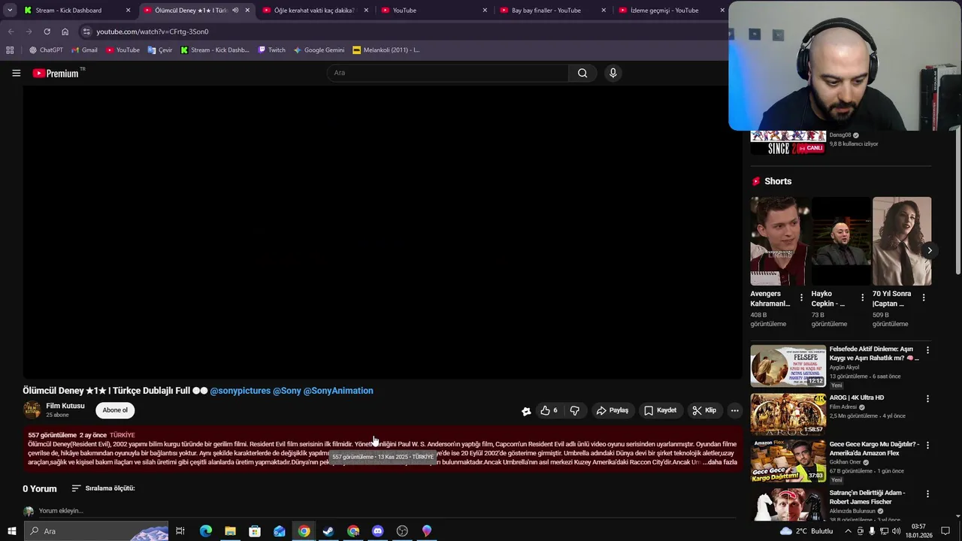Switch to the plain 'YouTube' tab
Image resolution: width=962 pixels, height=541 pixels.
(x=434, y=11)
